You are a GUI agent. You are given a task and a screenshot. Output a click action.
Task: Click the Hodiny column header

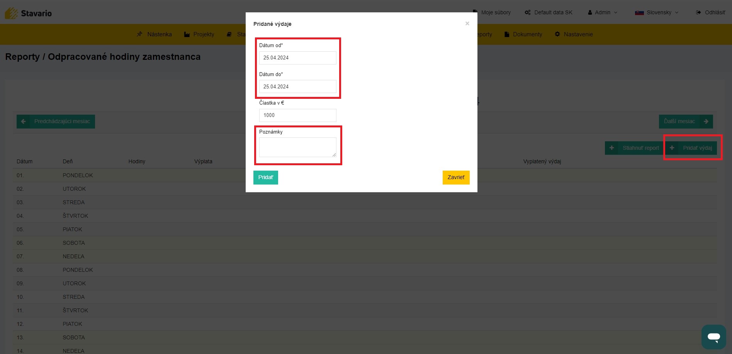click(137, 161)
